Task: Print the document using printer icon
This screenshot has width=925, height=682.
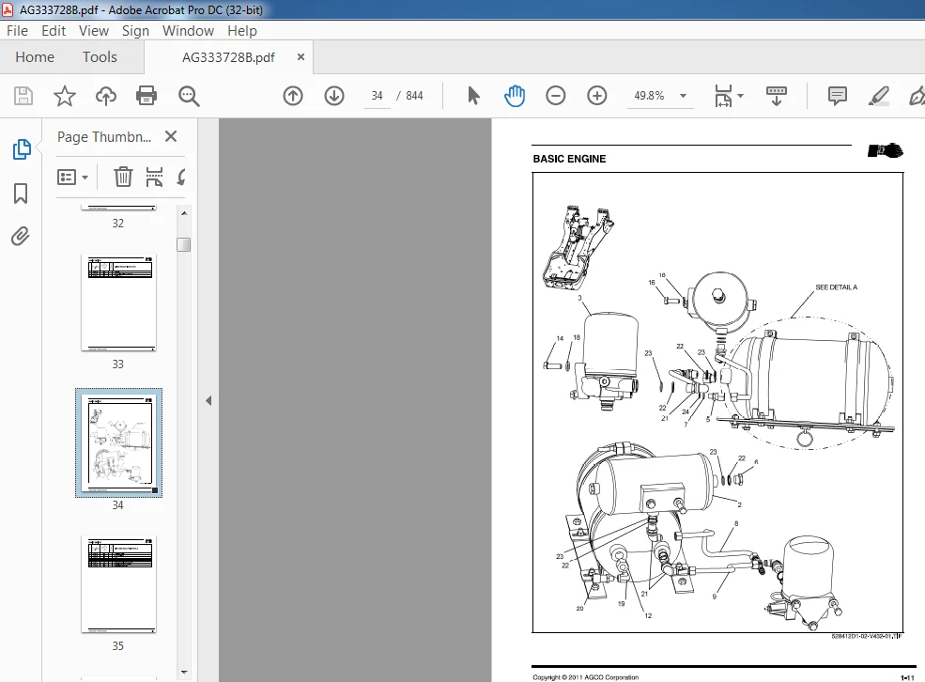Action: coord(146,96)
